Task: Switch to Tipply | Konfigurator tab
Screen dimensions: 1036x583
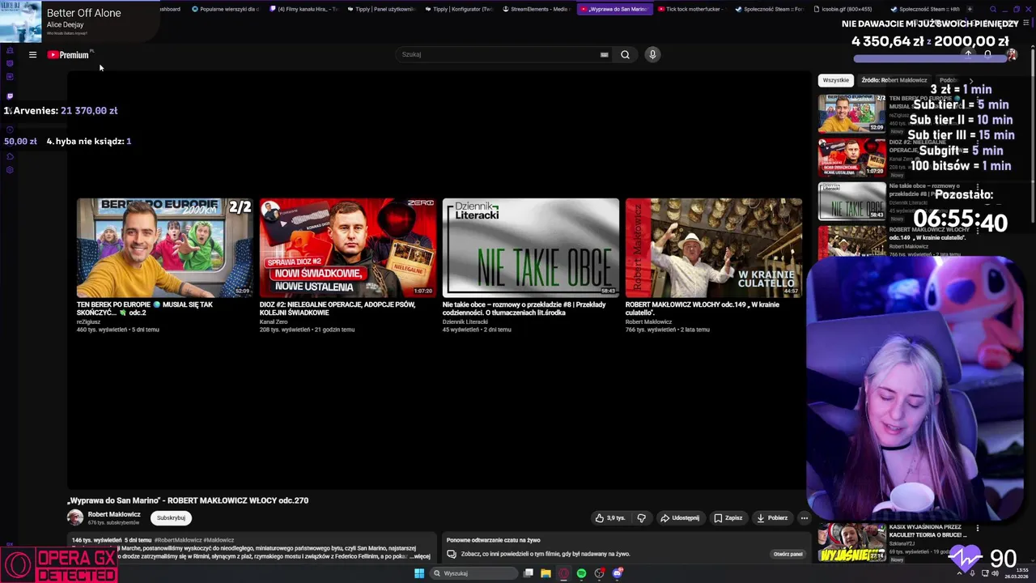Action: pos(458,9)
